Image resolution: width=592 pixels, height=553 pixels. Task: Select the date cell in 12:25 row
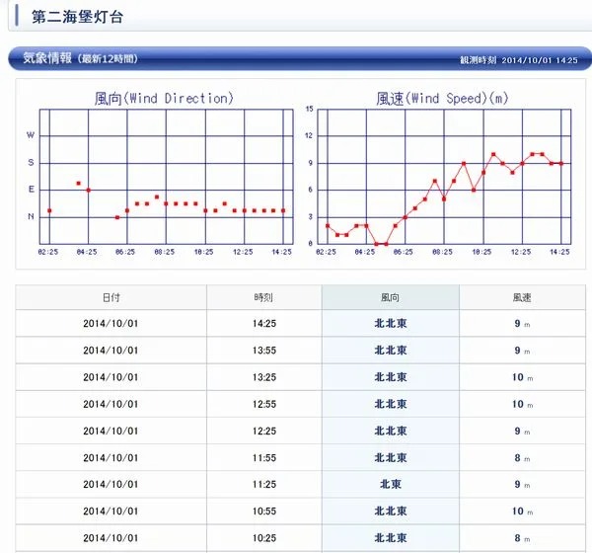point(112,431)
